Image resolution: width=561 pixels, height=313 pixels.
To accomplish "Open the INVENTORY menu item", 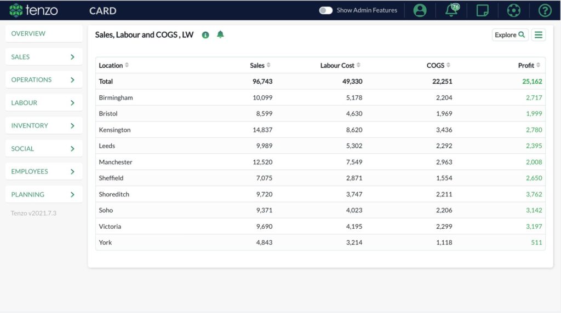I will (44, 125).
